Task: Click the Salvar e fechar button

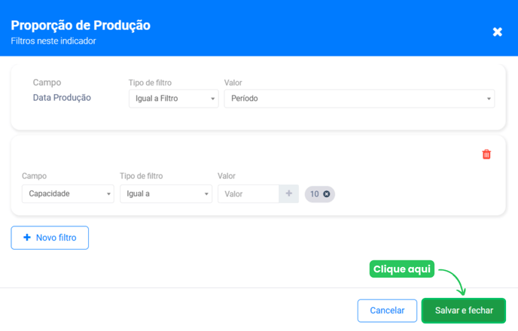Action: [464, 311]
